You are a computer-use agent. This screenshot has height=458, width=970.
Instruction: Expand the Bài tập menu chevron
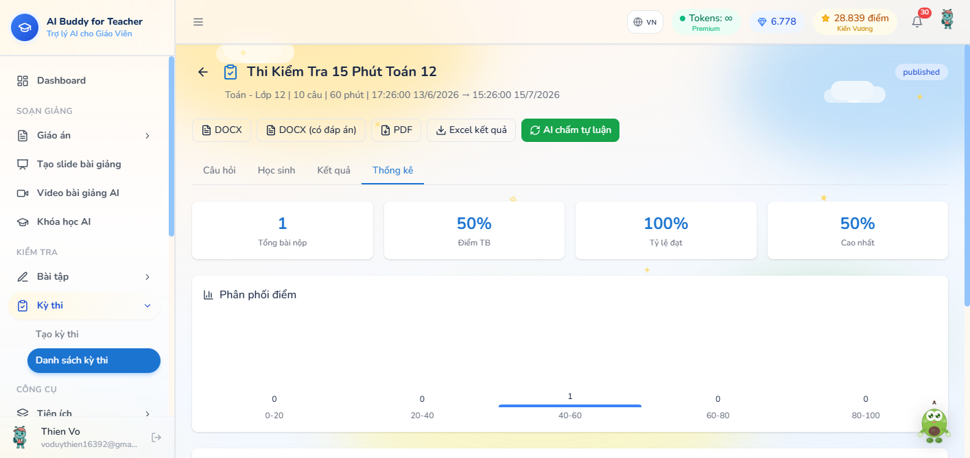click(x=147, y=277)
